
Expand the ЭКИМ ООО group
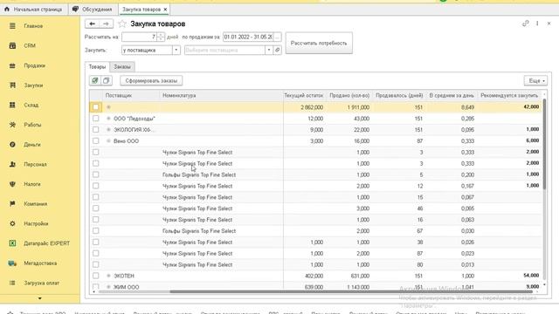coord(108,287)
